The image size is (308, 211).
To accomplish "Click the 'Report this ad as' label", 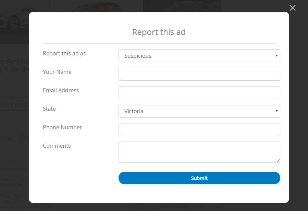I will 64,54.
